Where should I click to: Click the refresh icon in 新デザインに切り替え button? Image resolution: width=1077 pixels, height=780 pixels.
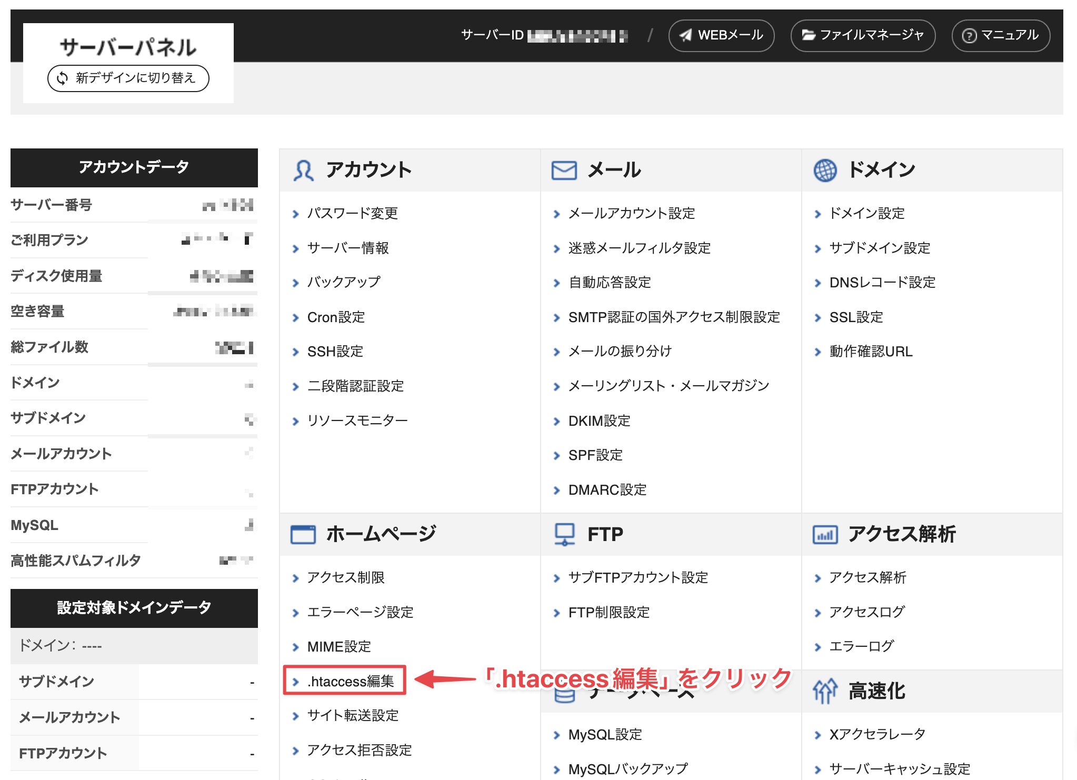click(x=62, y=78)
